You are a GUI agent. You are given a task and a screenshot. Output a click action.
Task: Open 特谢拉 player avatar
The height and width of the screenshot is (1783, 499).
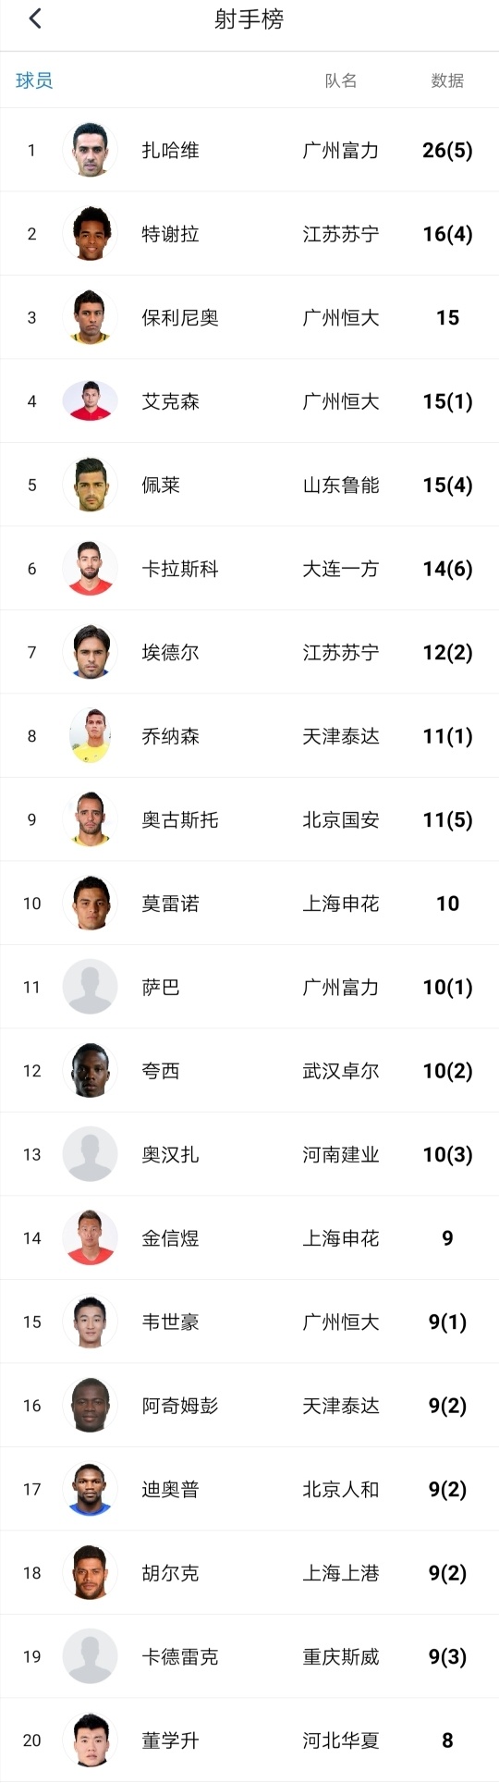91,234
